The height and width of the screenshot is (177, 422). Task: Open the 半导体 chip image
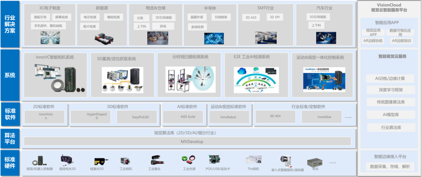tap(214, 38)
